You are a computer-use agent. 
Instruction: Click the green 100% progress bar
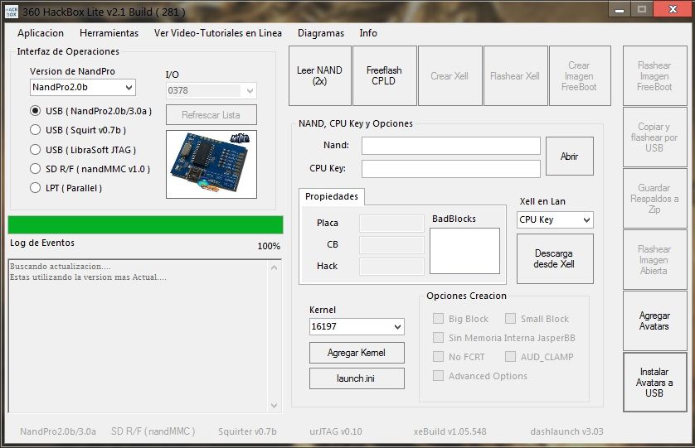pos(145,225)
